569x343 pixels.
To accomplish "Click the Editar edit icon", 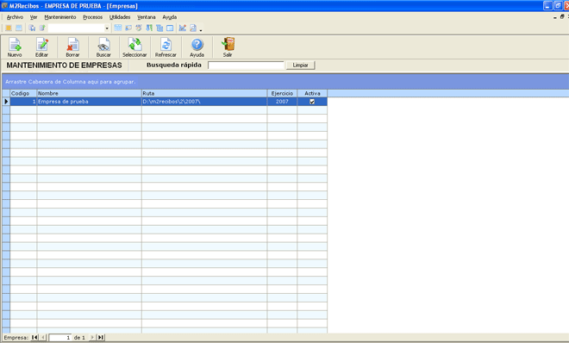I will click(x=41, y=45).
